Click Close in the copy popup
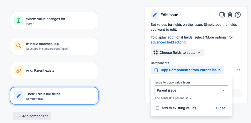The width and height of the screenshot is (251, 123). pos(221,108)
